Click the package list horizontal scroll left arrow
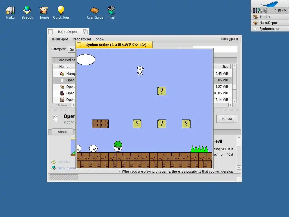Screen dimensions: 289x217 (x=73, y=105)
